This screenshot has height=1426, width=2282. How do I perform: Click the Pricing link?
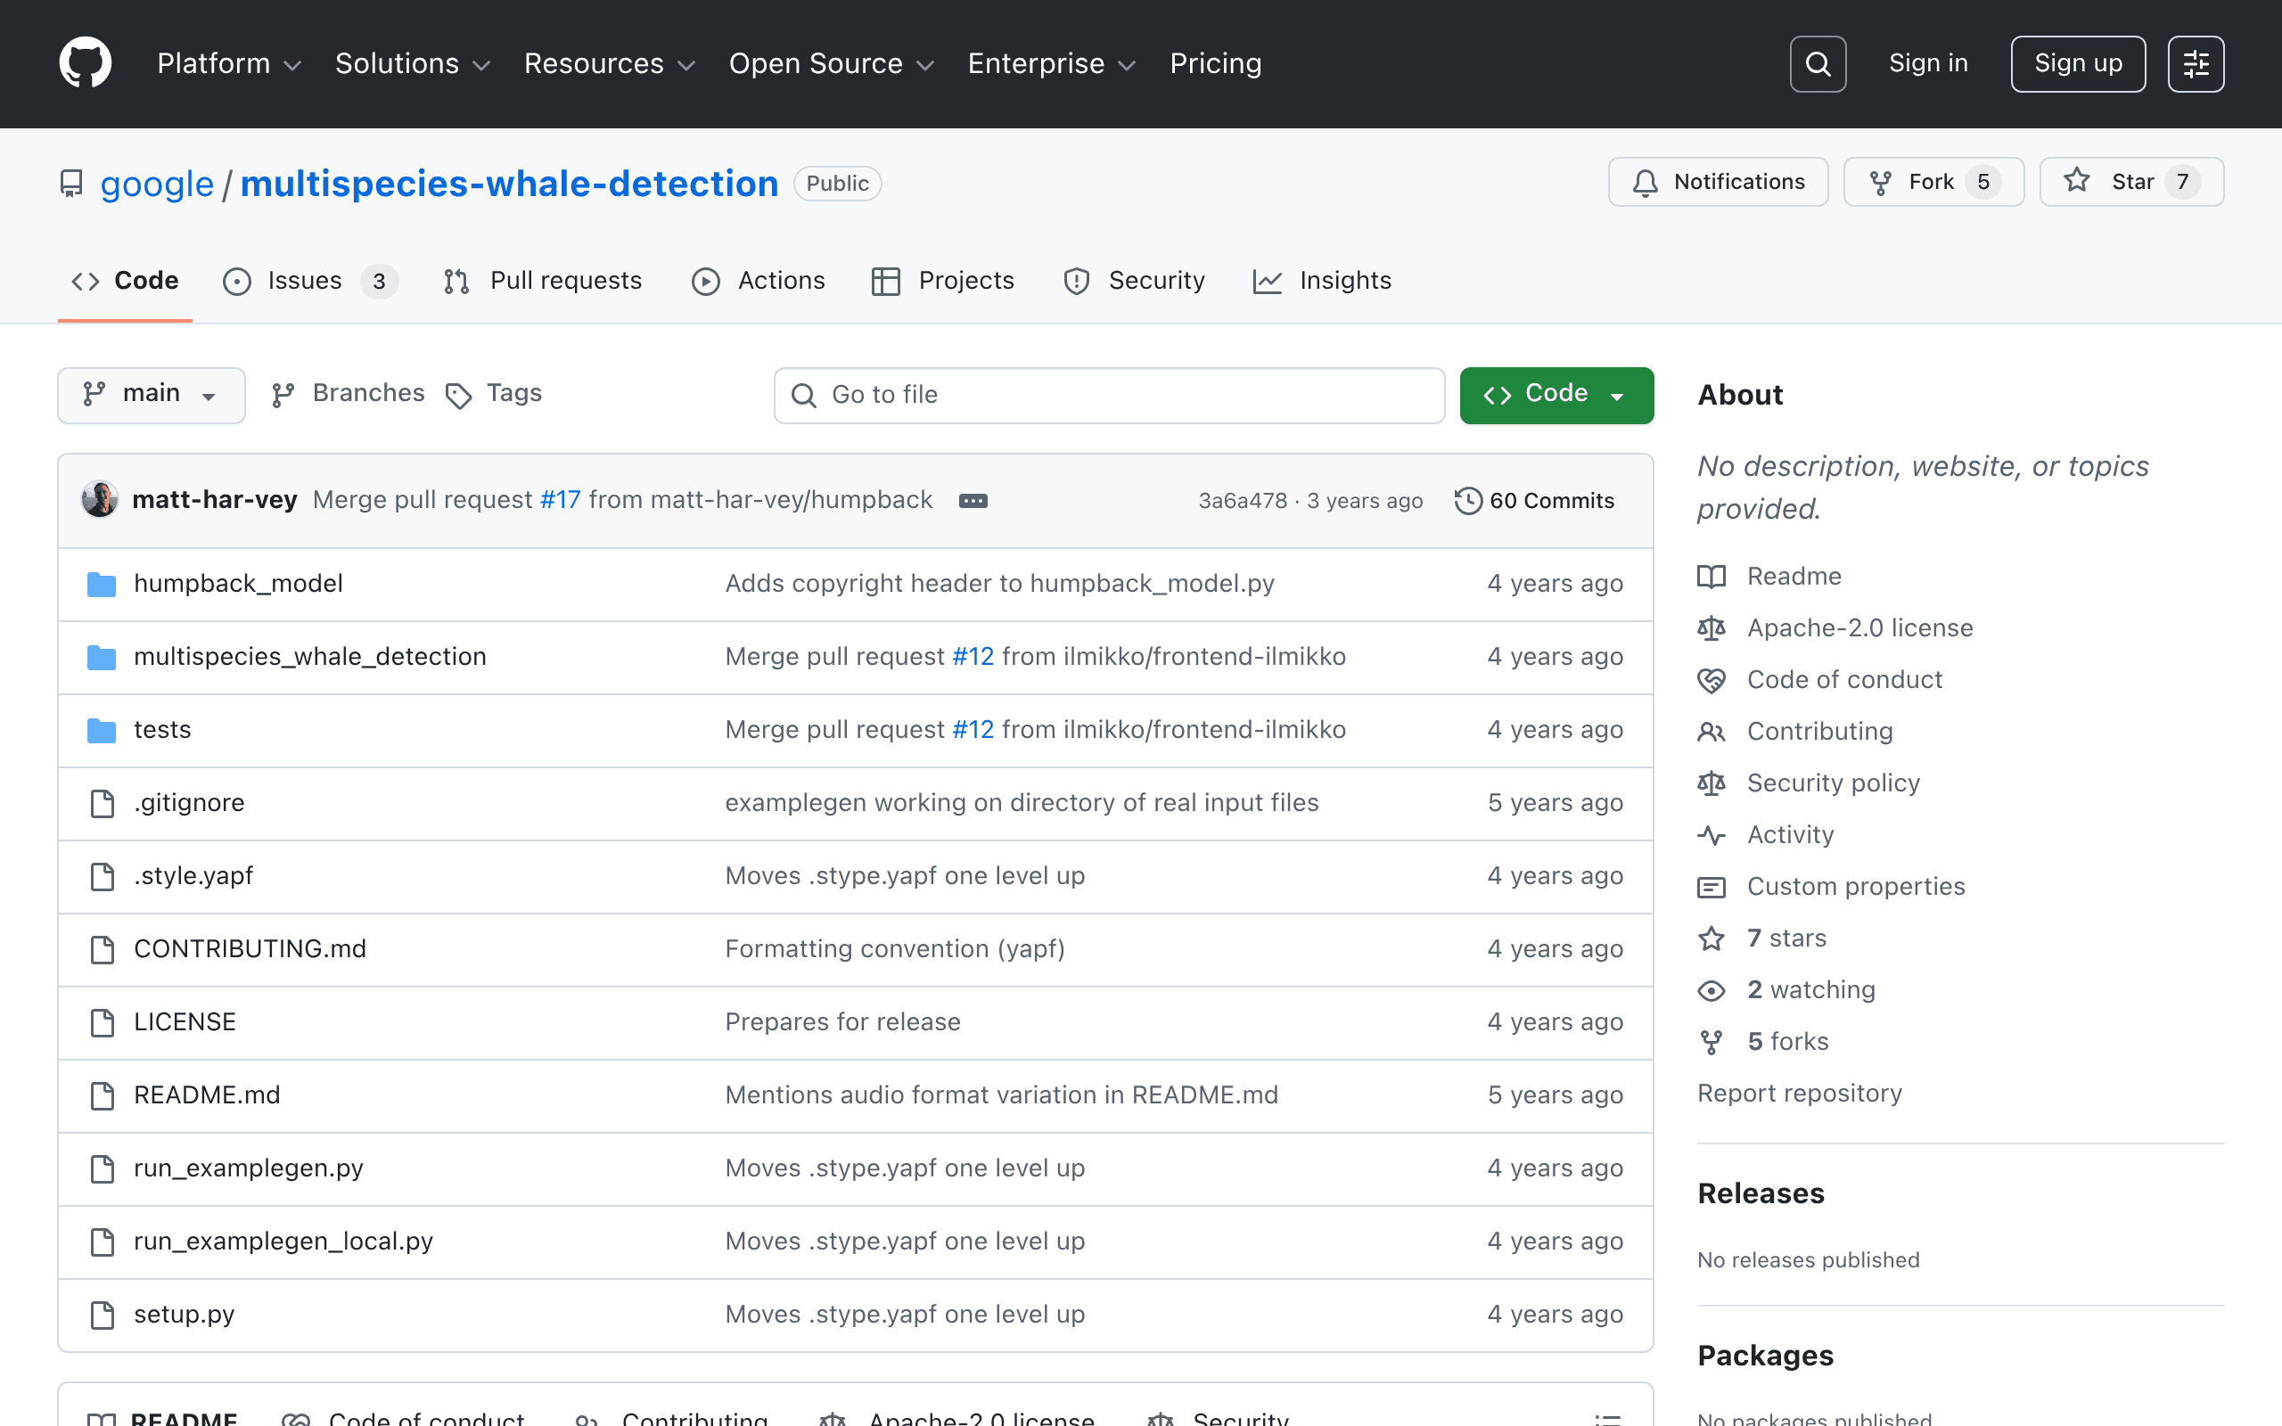point(1216,63)
